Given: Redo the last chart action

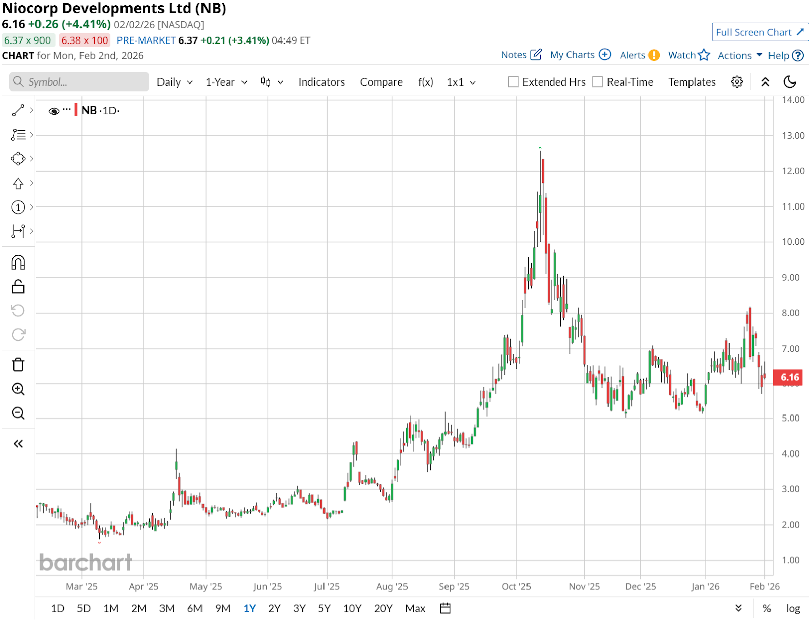Looking at the screenshot, I should tap(18, 335).
